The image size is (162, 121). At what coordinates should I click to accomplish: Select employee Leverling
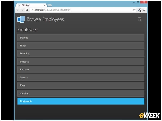click(81, 53)
